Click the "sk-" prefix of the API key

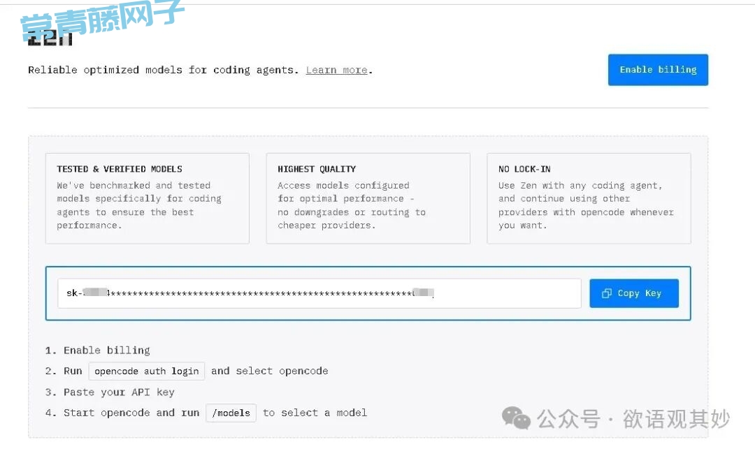(x=73, y=293)
